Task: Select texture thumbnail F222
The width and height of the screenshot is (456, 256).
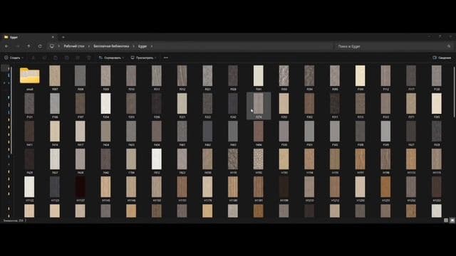Action: tap(207, 104)
